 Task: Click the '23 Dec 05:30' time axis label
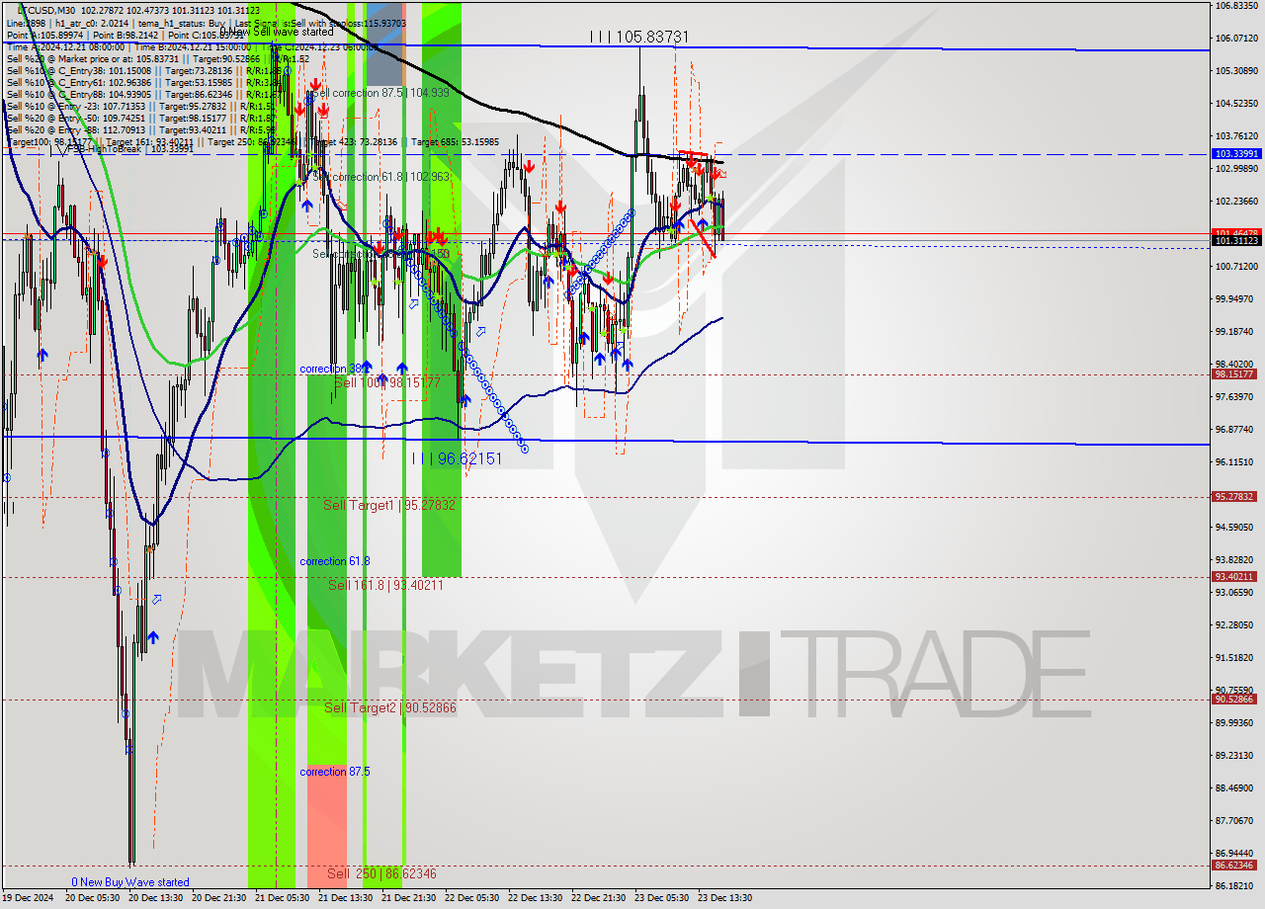tap(661, 898)
